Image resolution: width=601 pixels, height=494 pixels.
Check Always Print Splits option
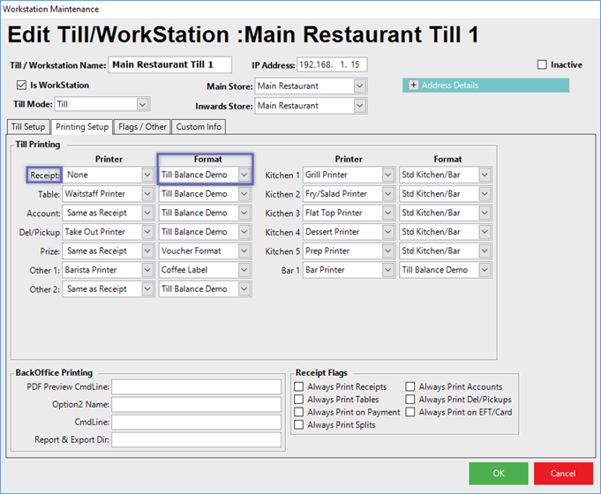[x=299, y=425]
